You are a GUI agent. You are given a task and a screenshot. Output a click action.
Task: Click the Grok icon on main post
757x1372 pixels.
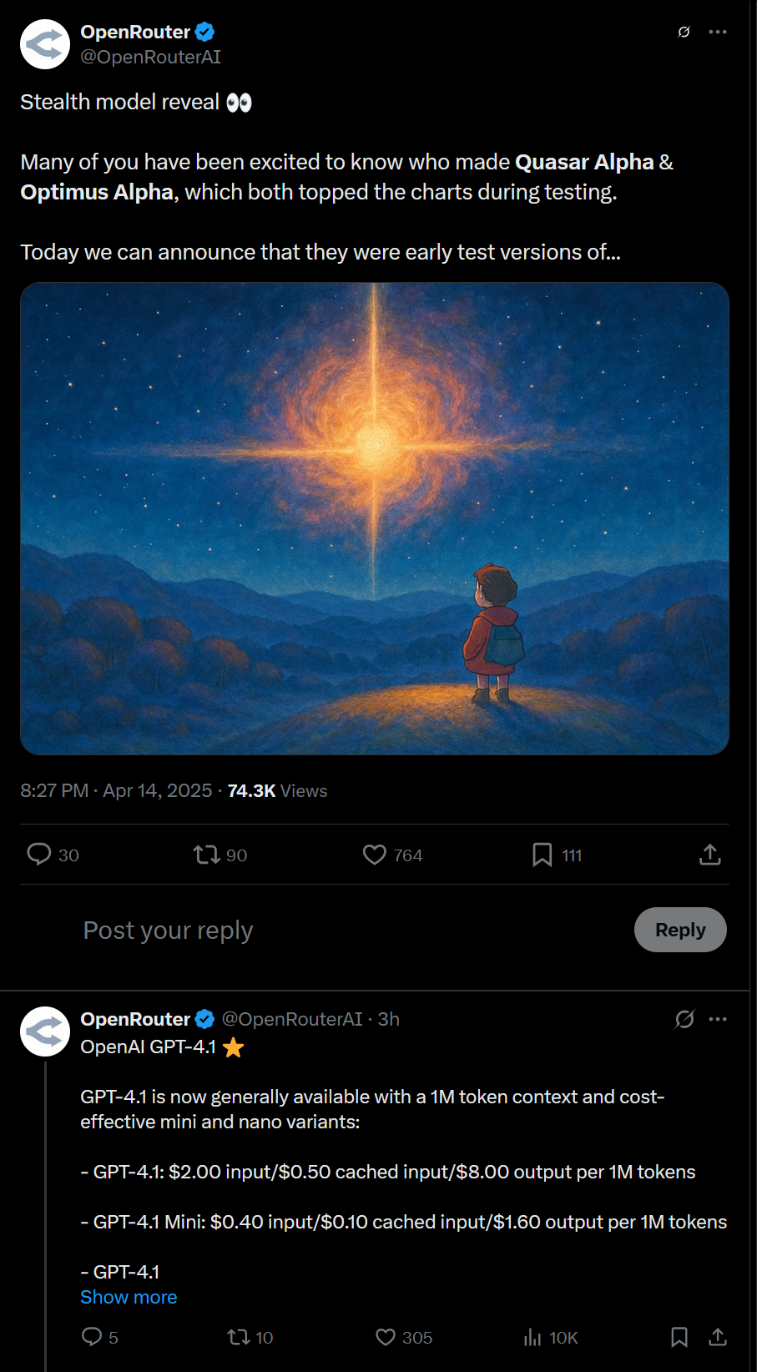point(684,32)
